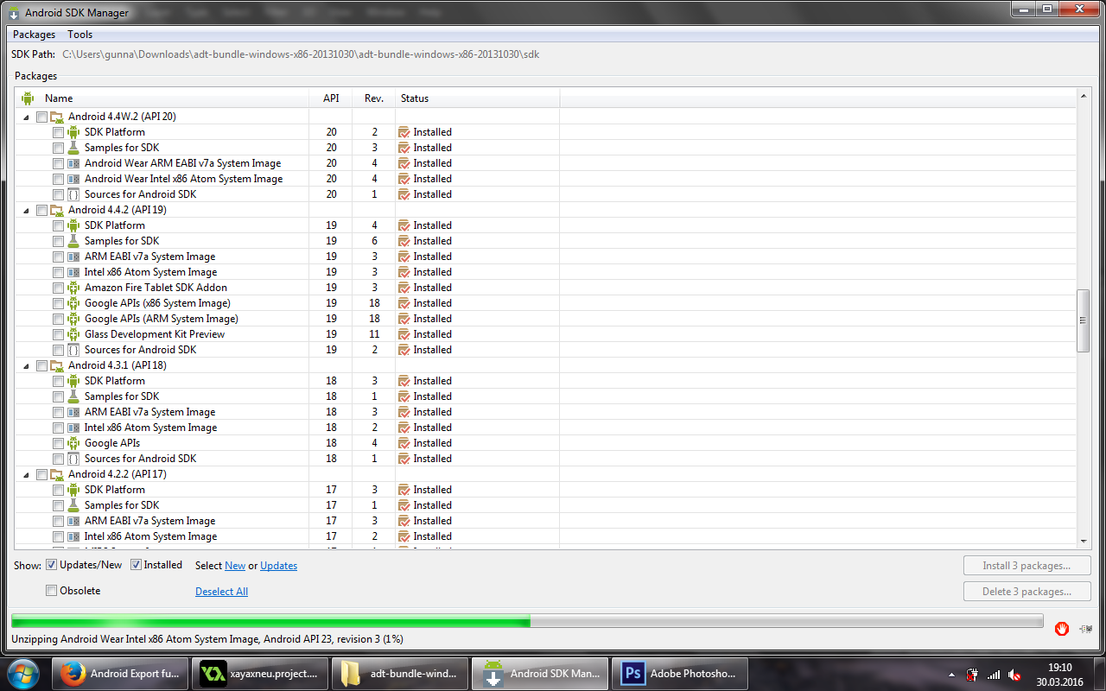
Task: Collapse the Android 4.2.2 (API 17) group
Action: tap(26, 474)
